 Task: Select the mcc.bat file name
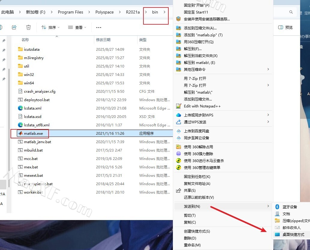coord(31,159)
